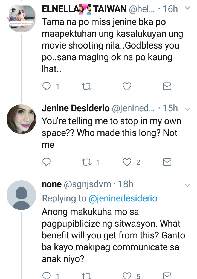Image resolution: width=197 pixels, height=279 pixels.
Task: Share Jenine Desiderio's tweet by message
Action: click(x=167, y=162)
